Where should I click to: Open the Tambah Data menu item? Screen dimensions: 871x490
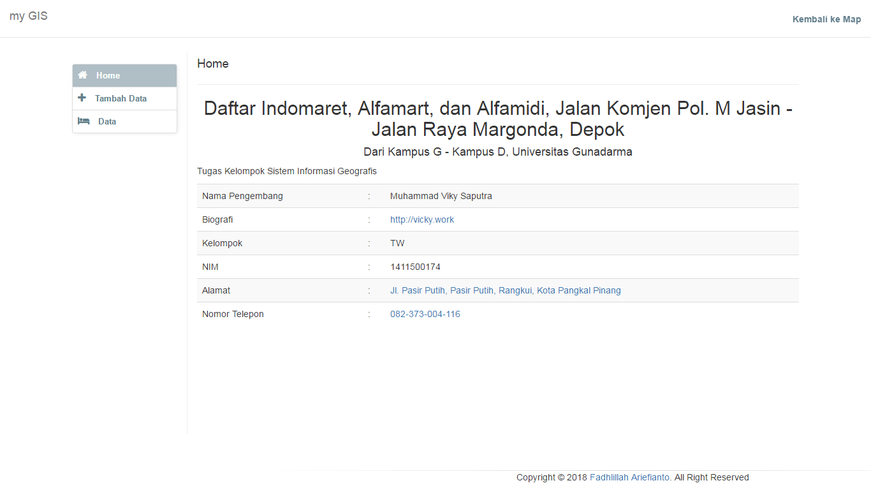point(124,98)
